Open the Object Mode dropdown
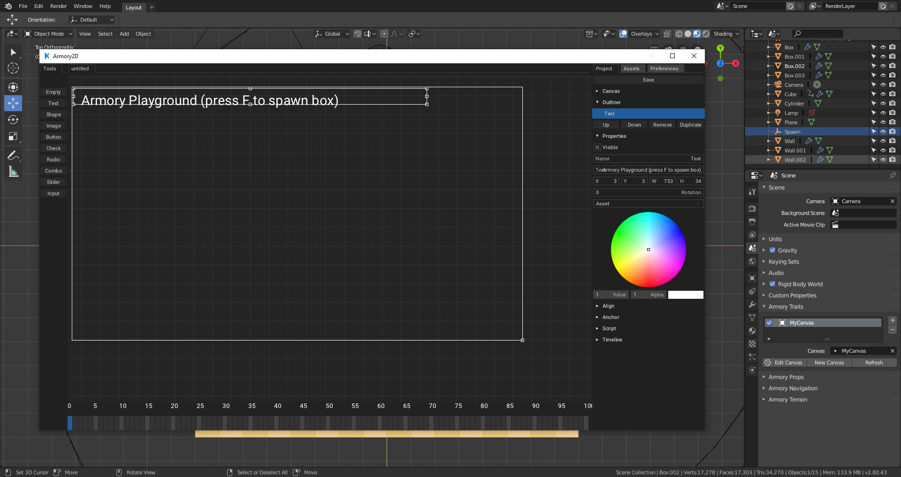This screenshot has height=477, width=901. pos(49,34)
